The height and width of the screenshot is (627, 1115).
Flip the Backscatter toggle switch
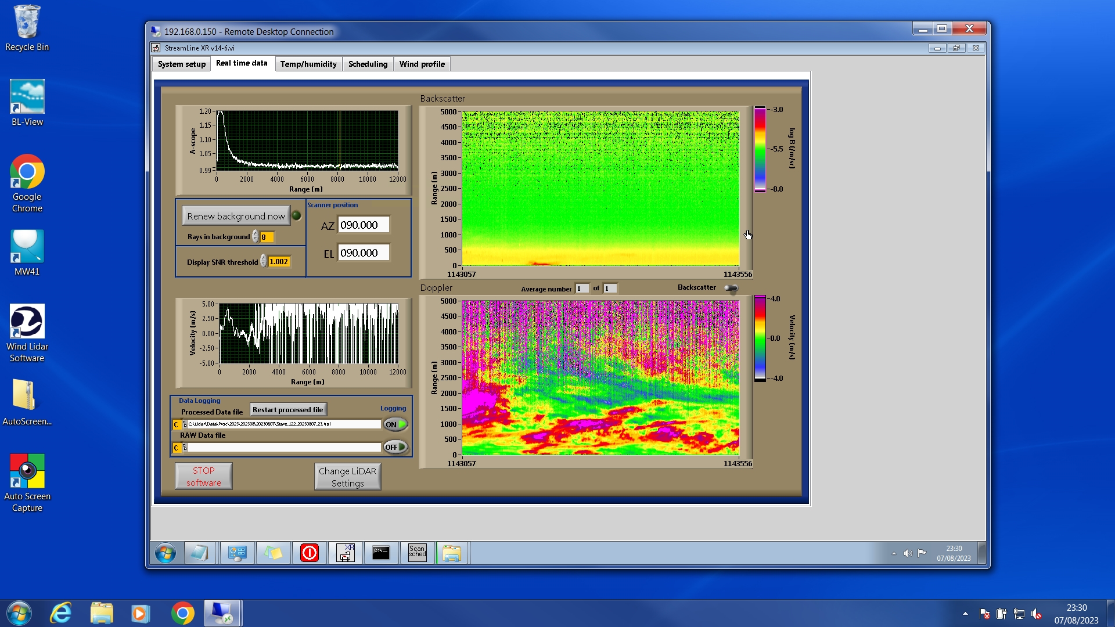coord(731,288)
